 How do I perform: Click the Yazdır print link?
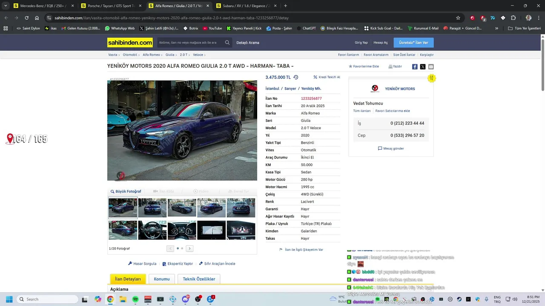[395, 66]
